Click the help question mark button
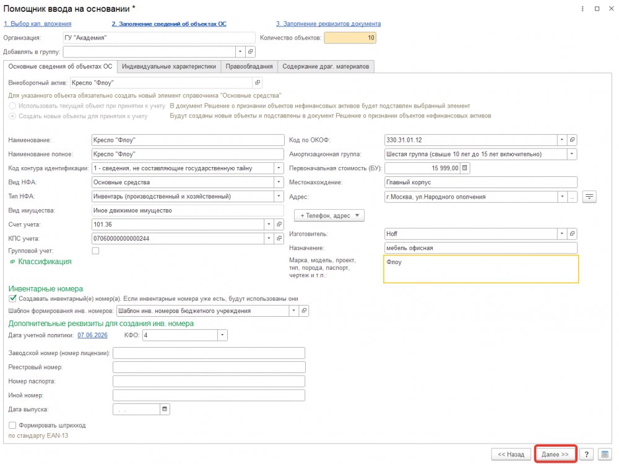 click(586, 455)
